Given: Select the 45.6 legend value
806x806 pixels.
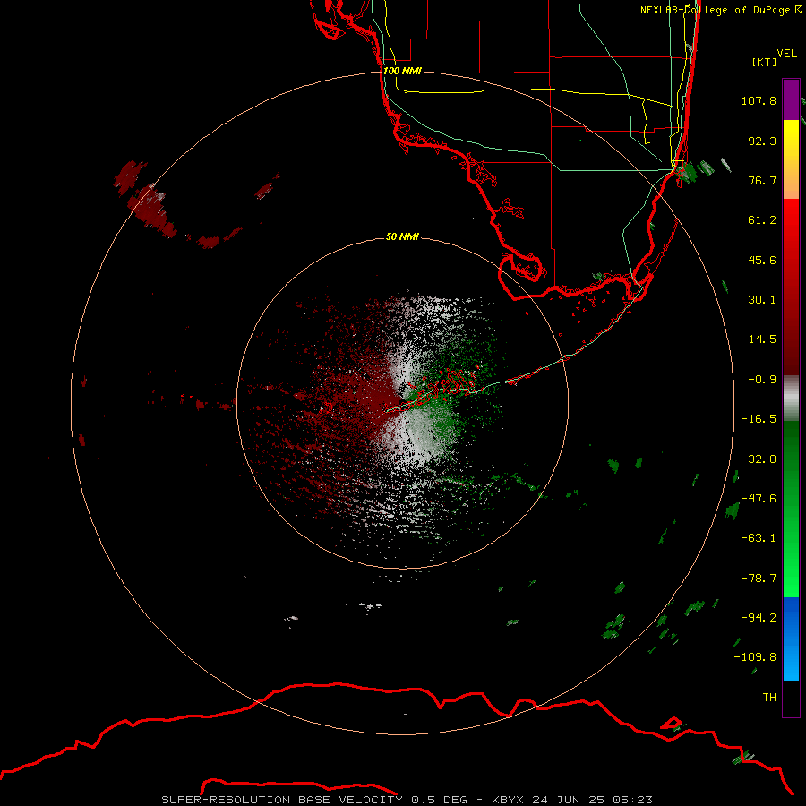Looking at the screenshot, I should coord(762,260).
